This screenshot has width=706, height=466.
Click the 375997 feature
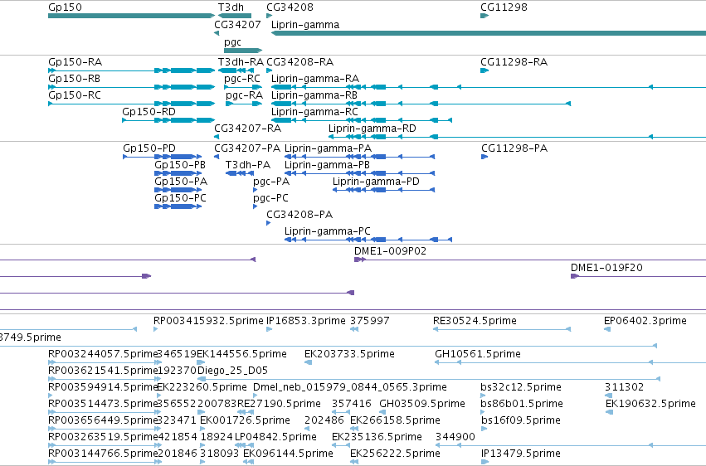pyautogui.click(x=354, y=329)
